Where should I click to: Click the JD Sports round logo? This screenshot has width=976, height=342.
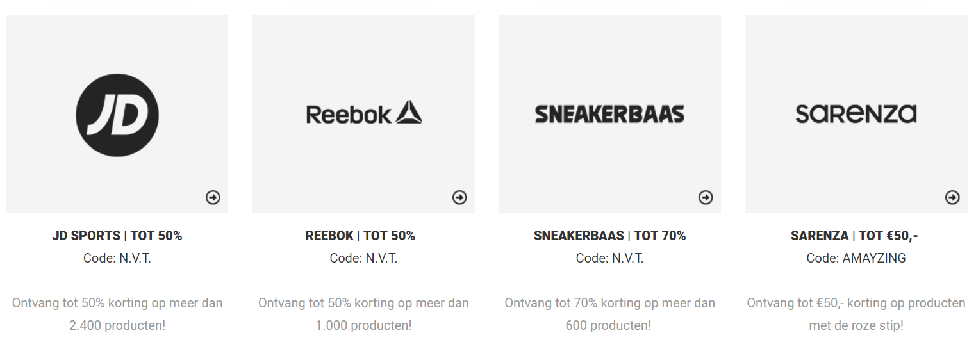click(117, 115)
